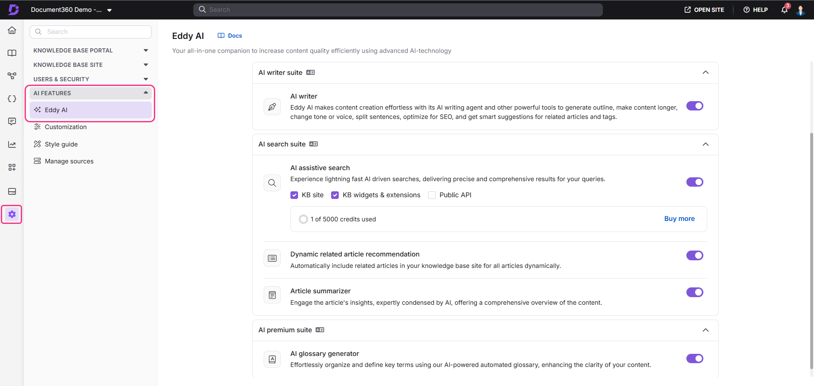The width and height of the screenshot is (814, 386).
Task: Open the user profile avatar
Action: coord(800,10)
